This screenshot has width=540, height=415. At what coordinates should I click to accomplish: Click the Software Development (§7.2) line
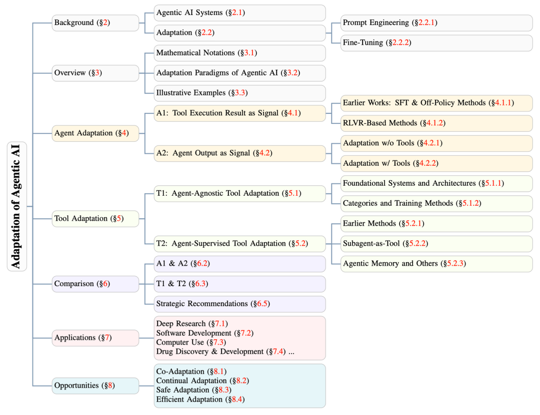(x=204, y=333)
